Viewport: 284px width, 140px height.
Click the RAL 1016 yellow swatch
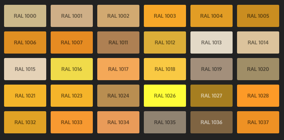[x=72, y=69]
